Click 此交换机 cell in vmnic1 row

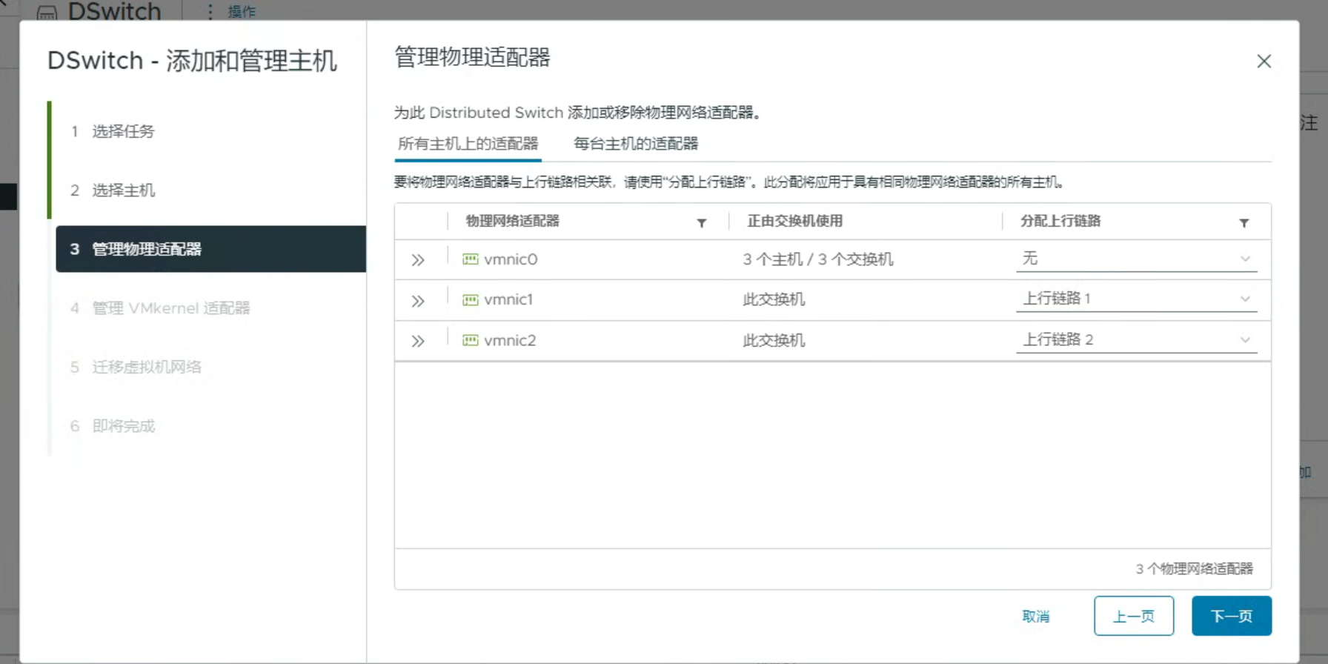coord(774,299)
